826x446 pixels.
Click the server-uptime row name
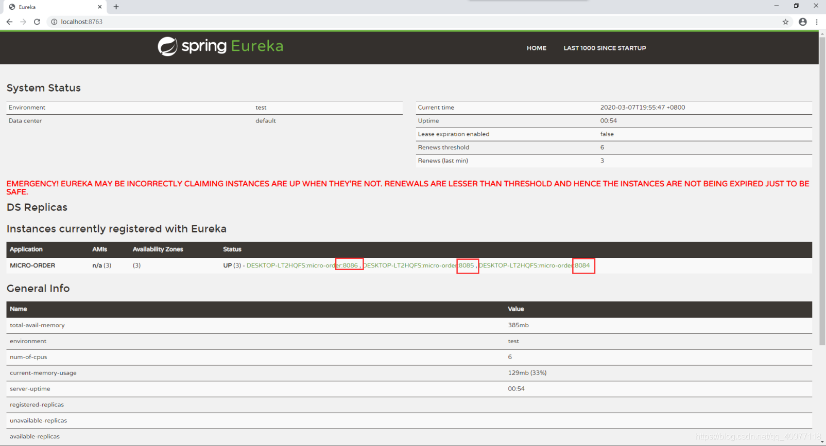click(x=30, y=389)
